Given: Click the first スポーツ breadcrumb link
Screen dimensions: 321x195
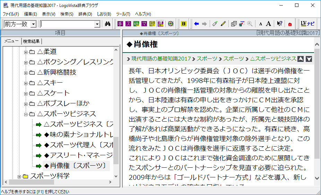Looking at the screenshot, I should click(207, 59).
